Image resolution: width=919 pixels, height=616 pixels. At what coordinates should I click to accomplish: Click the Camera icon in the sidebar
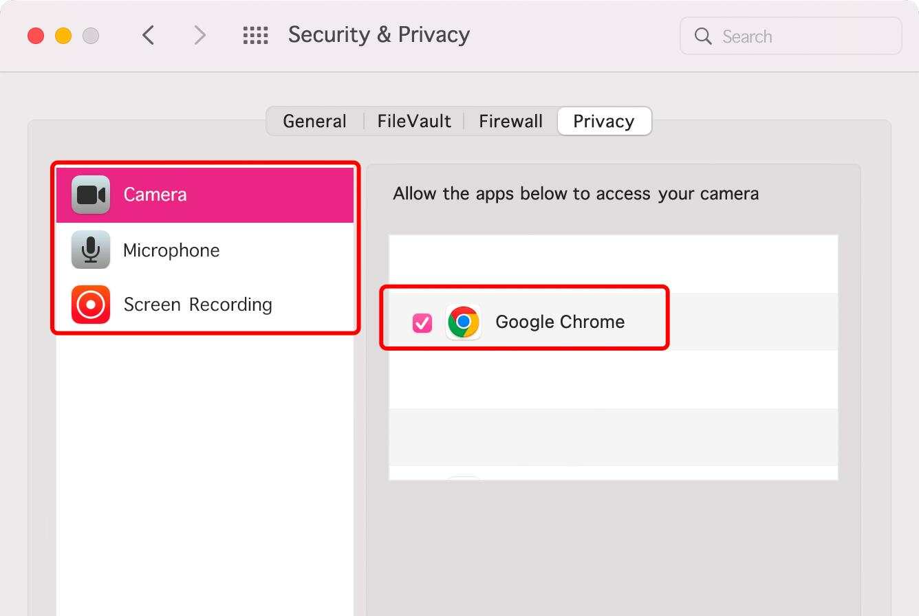coord(91,195)
